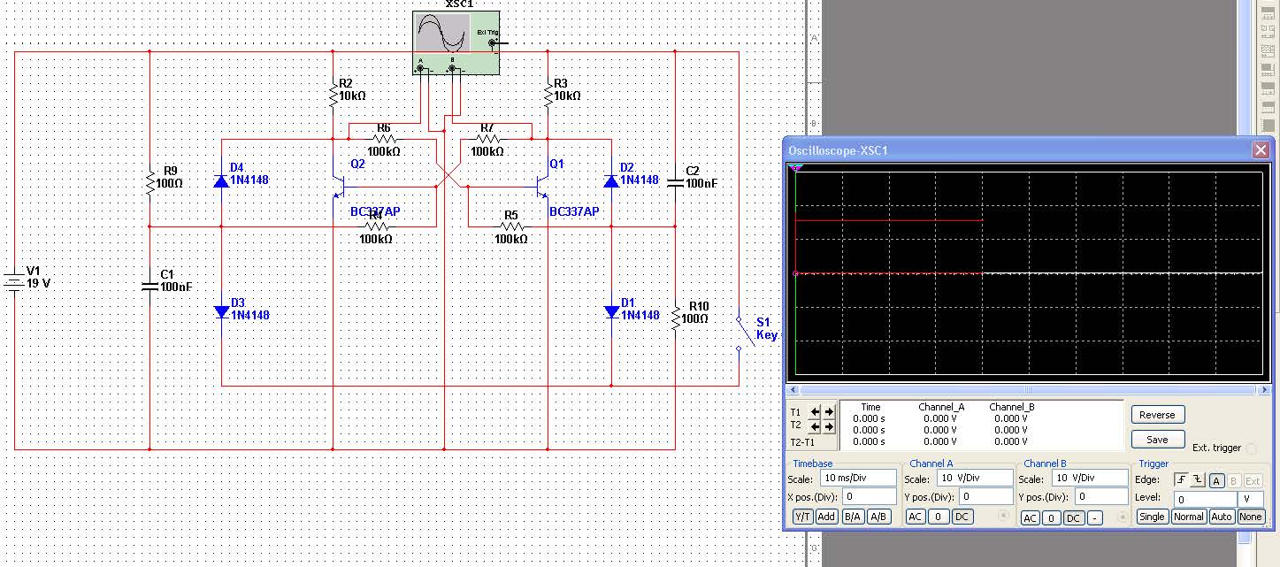Save the oscilloscope data

click(x=1156, y=439)
